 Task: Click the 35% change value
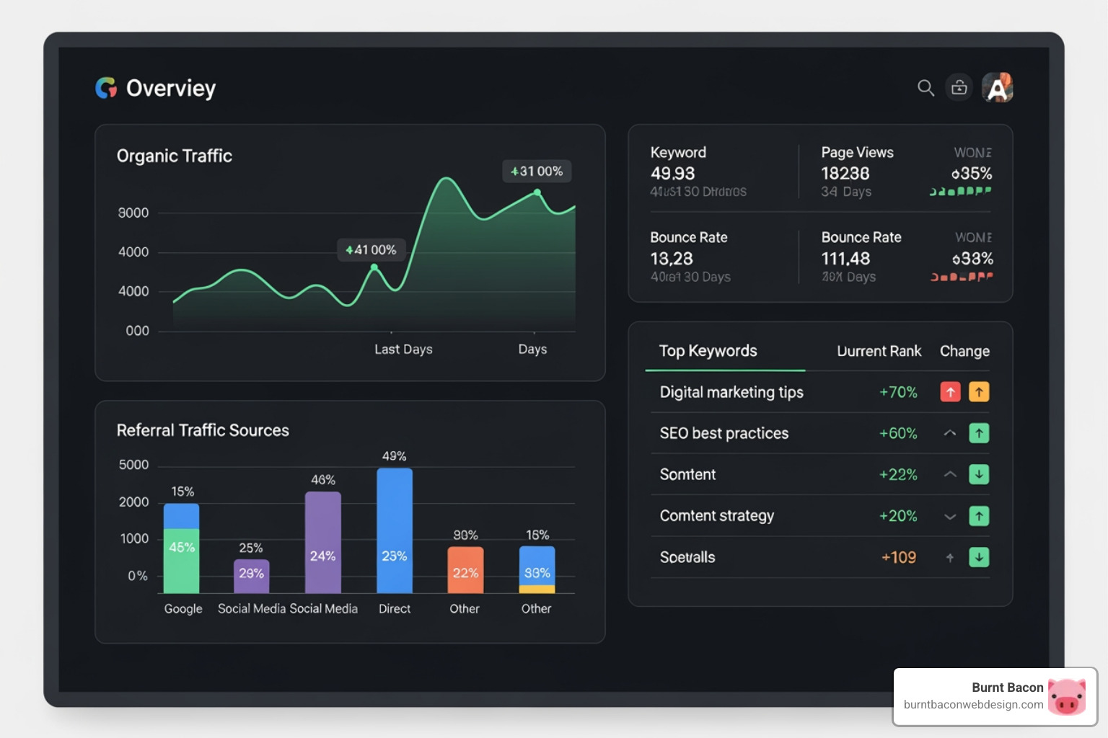click(x=972, y=174)
